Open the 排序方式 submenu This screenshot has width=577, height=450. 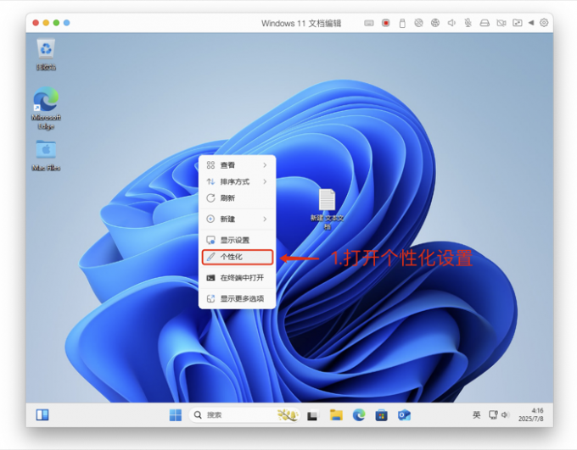tap(237, 181)
